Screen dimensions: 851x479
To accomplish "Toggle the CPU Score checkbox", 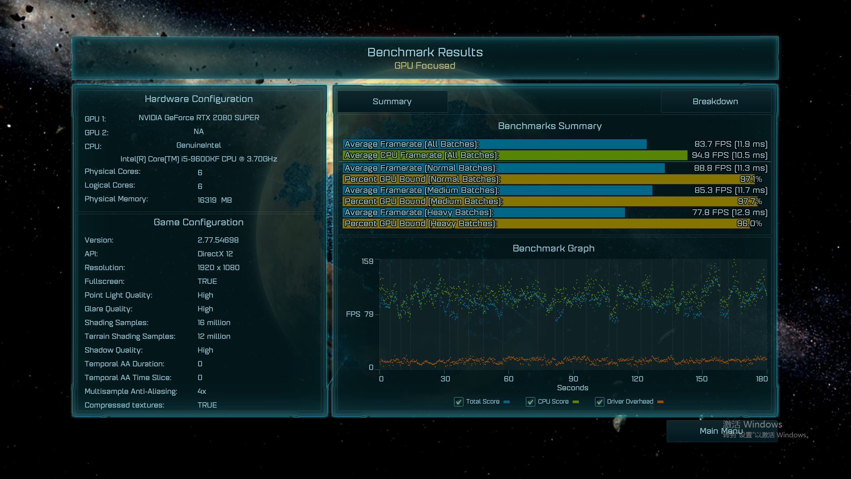I will [531, 402].
